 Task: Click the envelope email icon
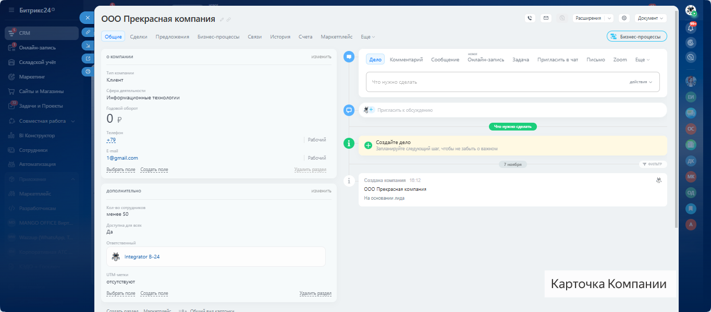coord(546,18)
